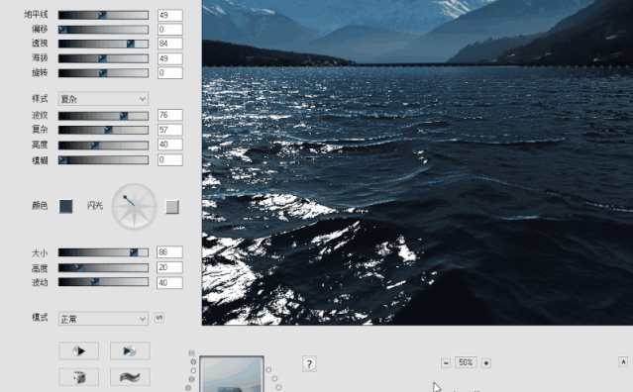
Task: Open the 样式 style dropdown
Action: point(103,99)
